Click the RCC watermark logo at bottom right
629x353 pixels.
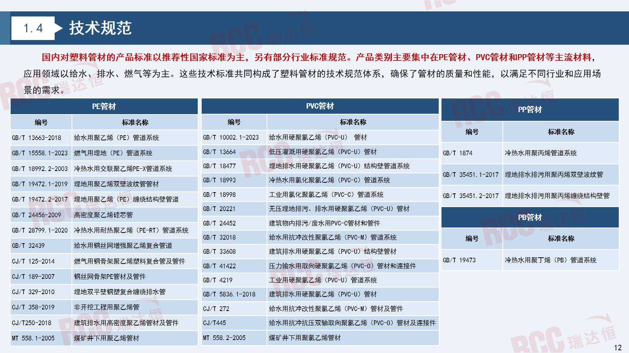[x=563, y=337]
